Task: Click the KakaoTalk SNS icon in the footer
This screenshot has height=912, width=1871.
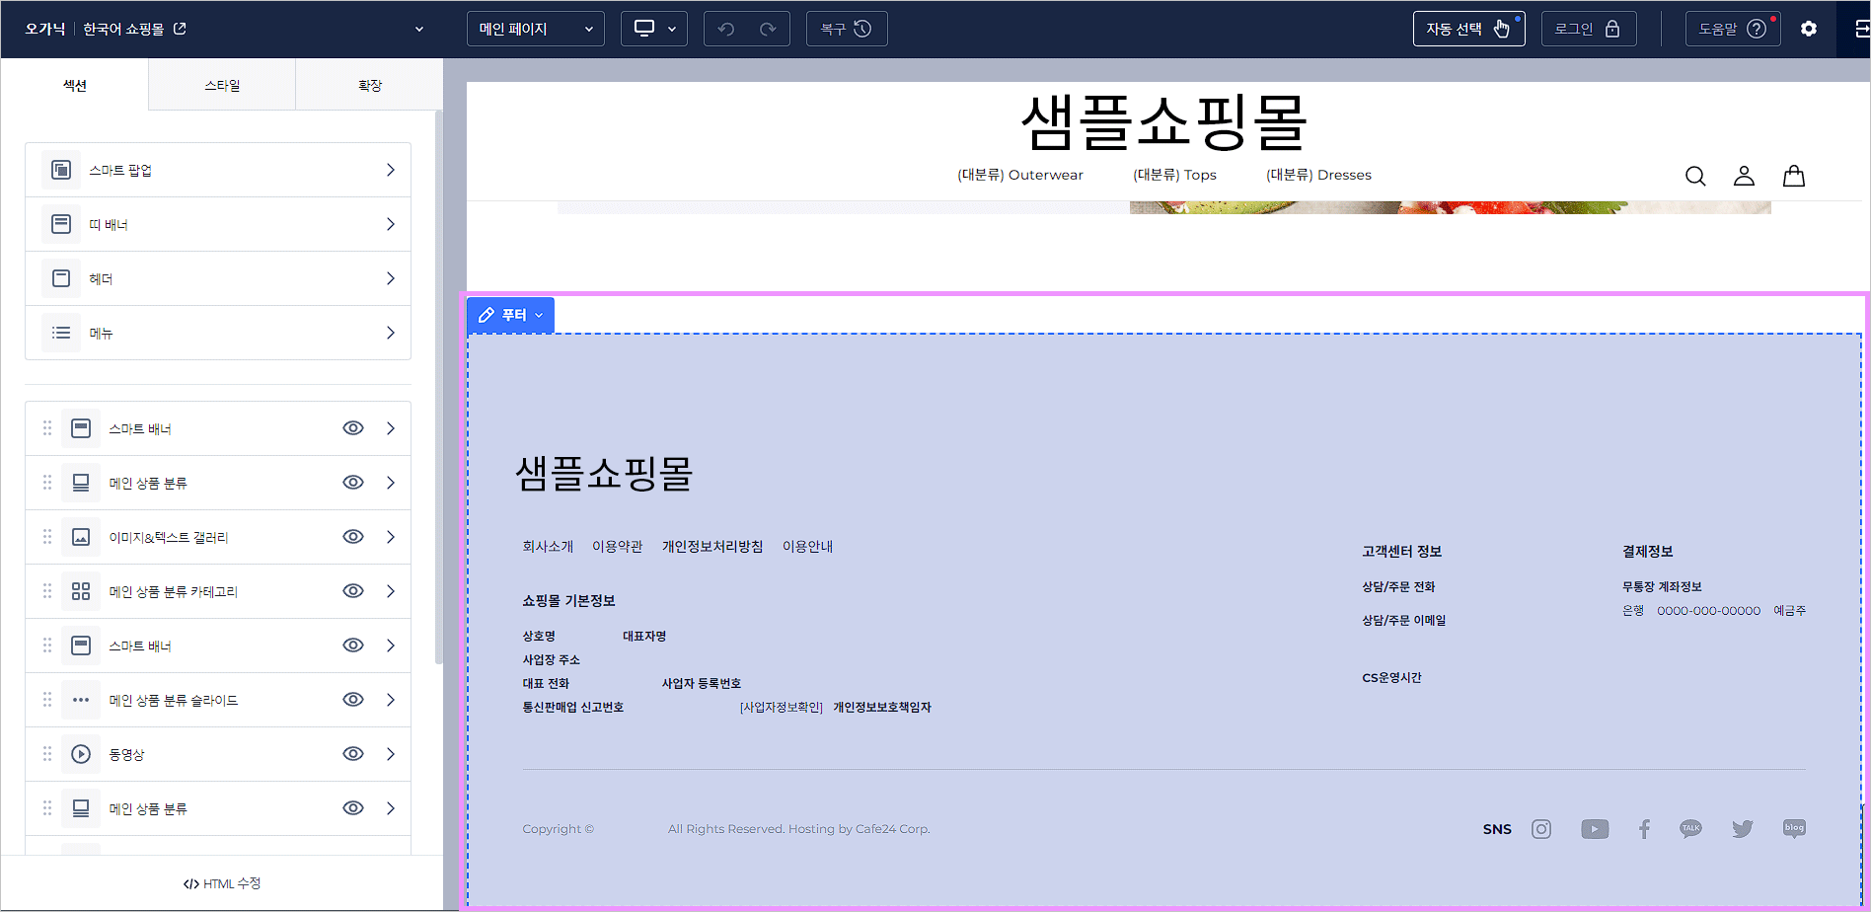Action: tap(1691, 829)
